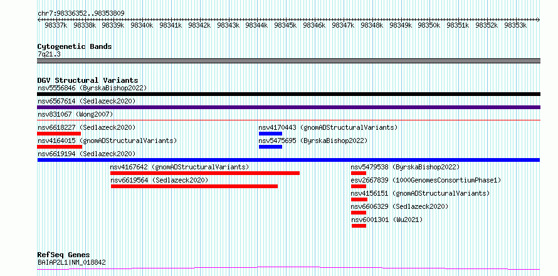Click the 98343k ruler tick label
The width and height of the screenshot is (558, 276).
[228, 25]
